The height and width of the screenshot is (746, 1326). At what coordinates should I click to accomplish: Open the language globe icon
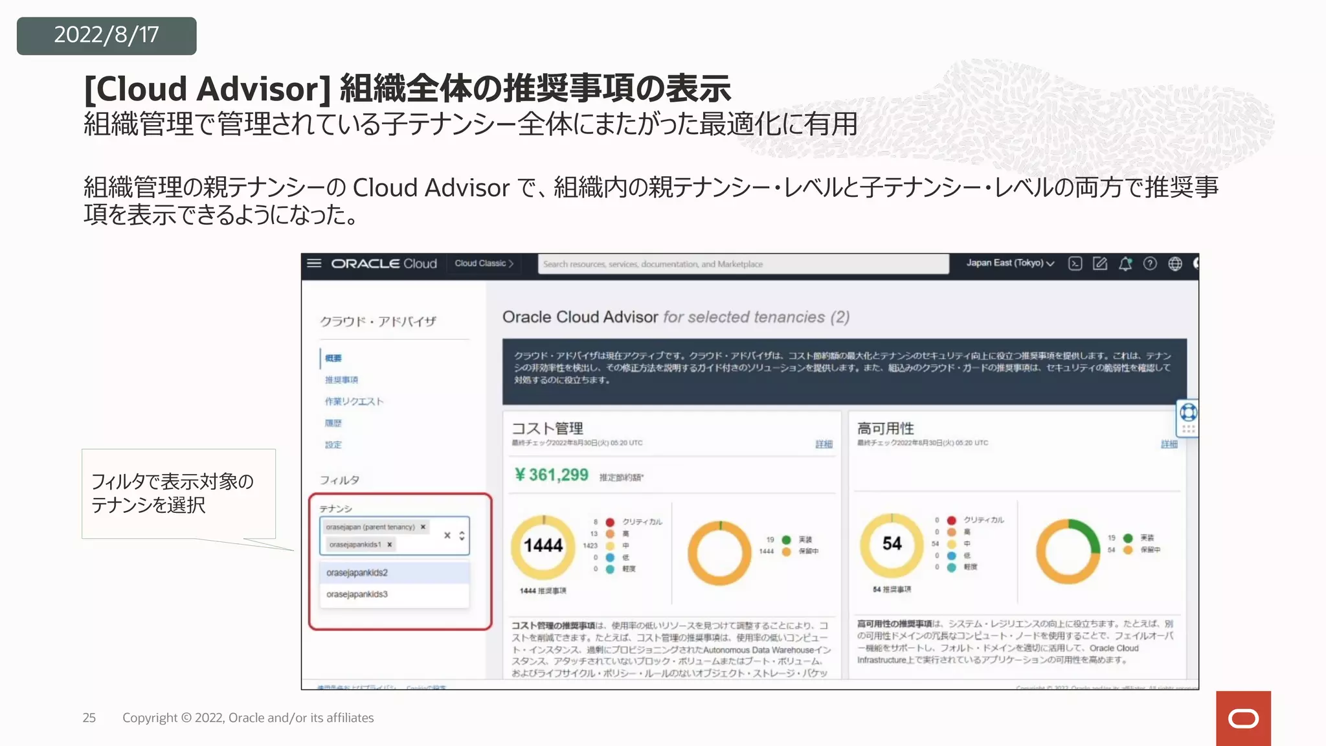click(x=1175, y=264)
